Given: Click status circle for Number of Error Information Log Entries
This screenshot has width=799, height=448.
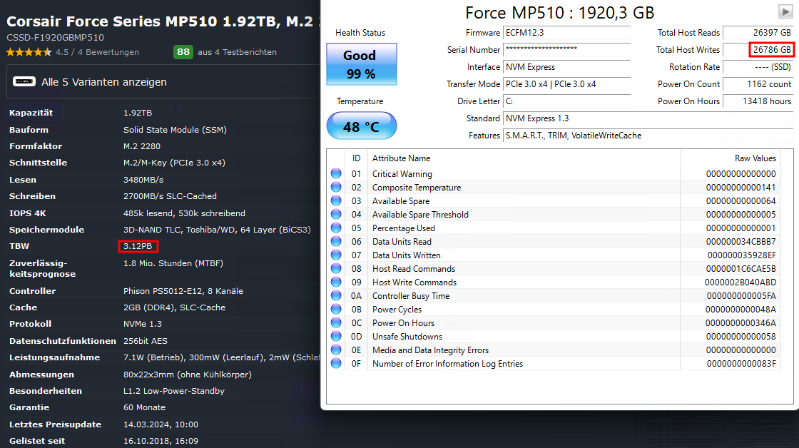Looking at the screenshot, I should click(x=336, y=363).
